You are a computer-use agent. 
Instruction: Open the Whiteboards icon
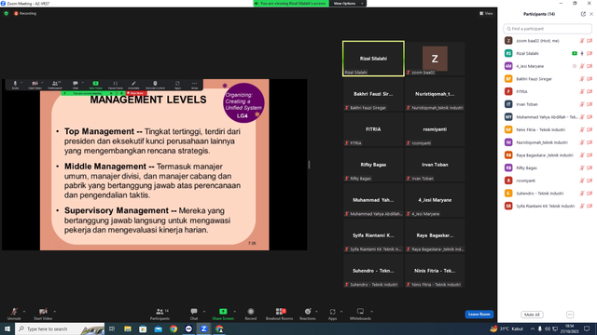tap(360, 312)
